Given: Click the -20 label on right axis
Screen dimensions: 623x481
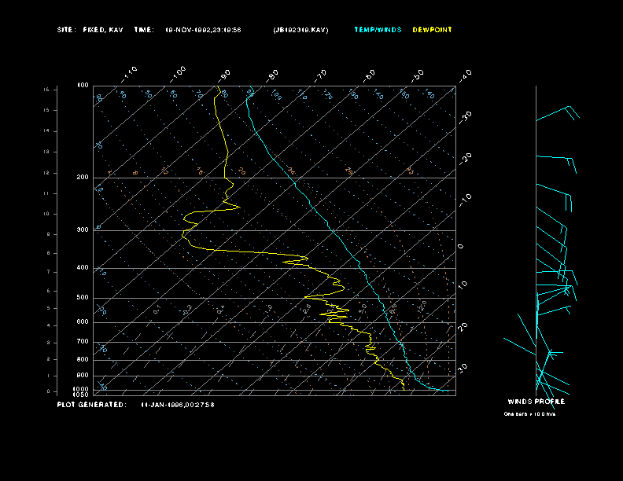Looking at the screenshot, I should pos(466,159).
